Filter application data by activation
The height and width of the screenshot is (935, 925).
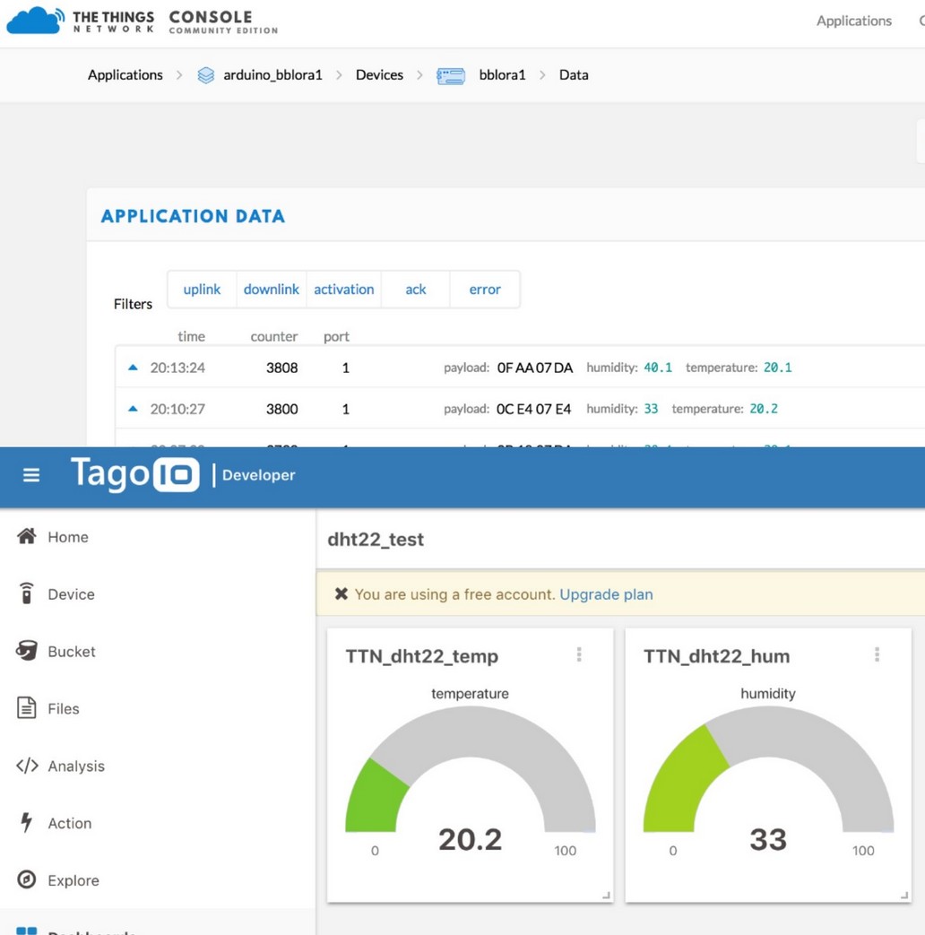pos(343,290)
